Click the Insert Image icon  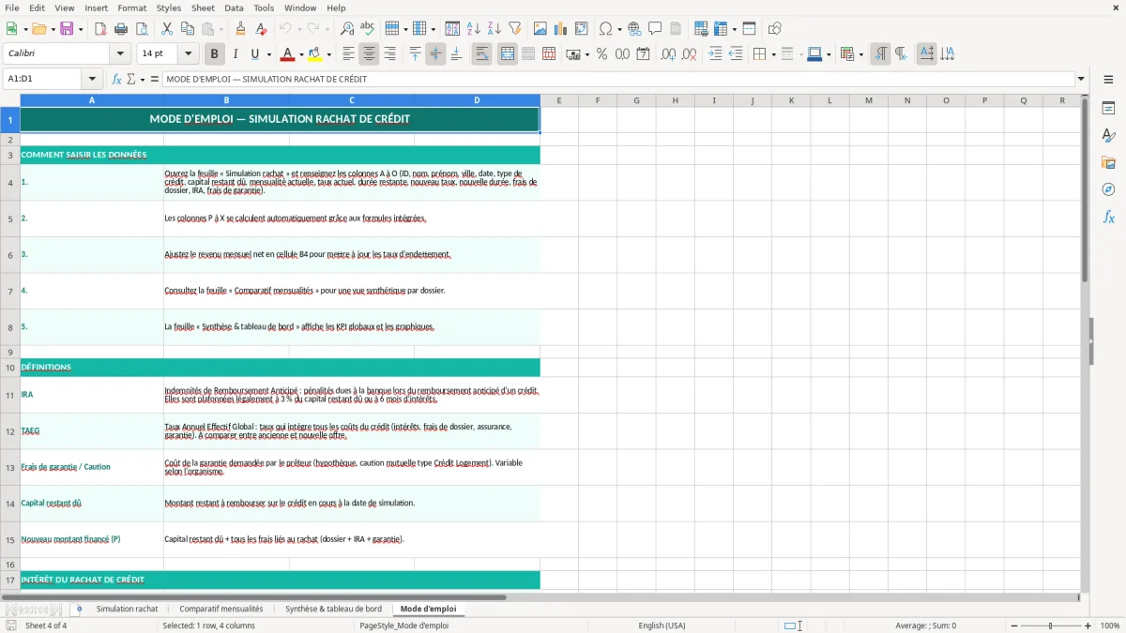[x=540, y=29]
